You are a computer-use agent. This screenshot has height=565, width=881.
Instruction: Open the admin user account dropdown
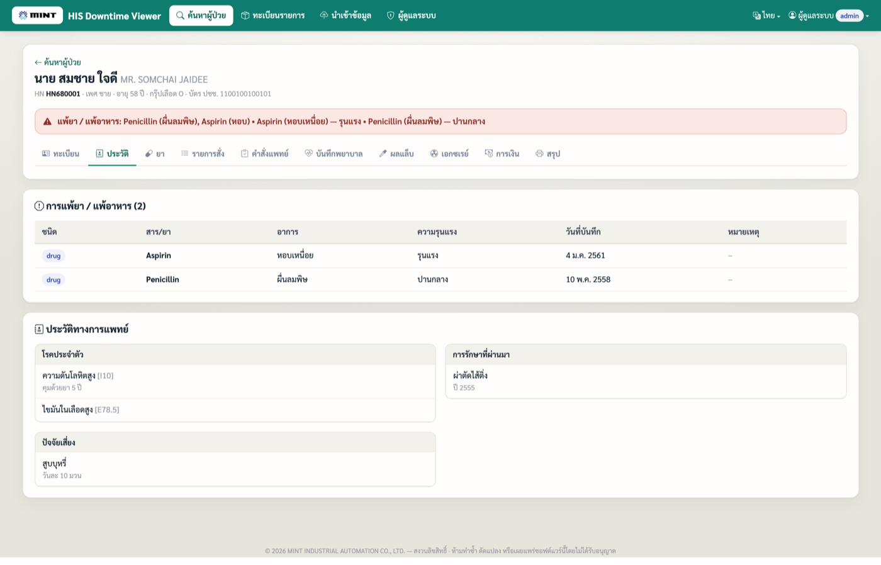coord(829,16)
